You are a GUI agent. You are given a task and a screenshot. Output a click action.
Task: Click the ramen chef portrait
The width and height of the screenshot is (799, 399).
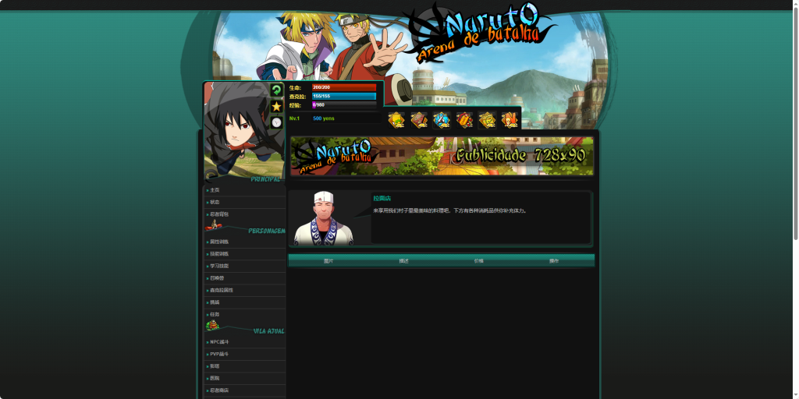click(x=324, y=218)
